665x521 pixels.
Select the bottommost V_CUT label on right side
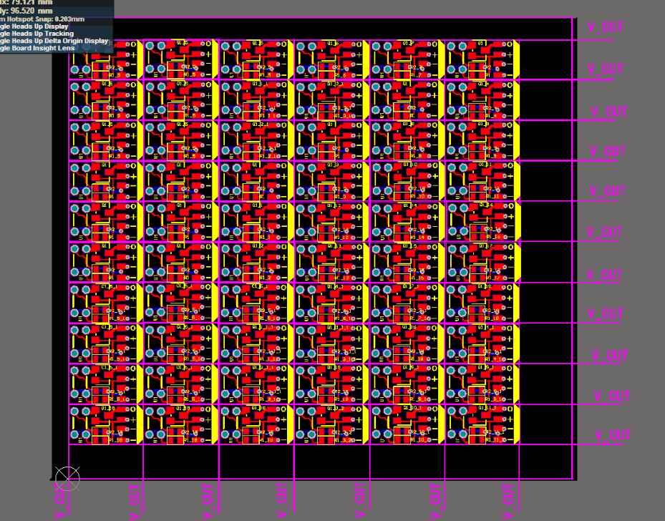click(613, 436)
